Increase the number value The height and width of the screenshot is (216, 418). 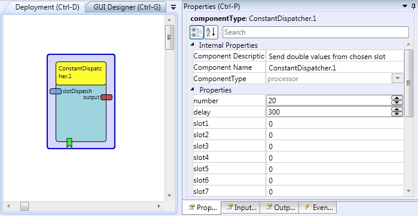pos(397,98)
